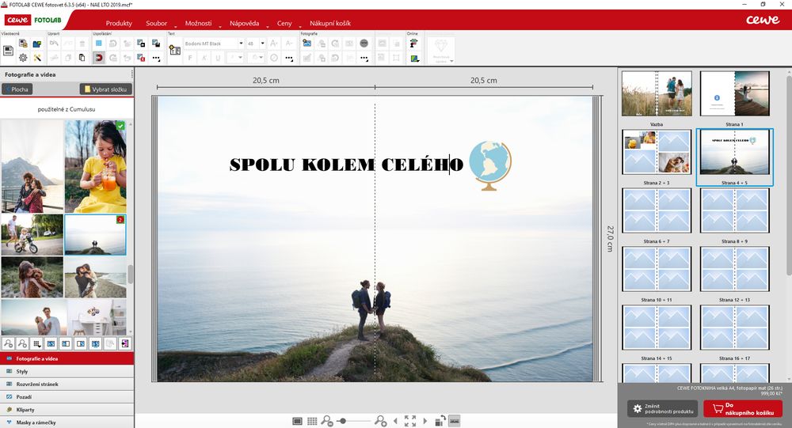Toggle the magnet snapping tool
The image size is (792, 428).
pyautogui.click(x=98, y=58)
